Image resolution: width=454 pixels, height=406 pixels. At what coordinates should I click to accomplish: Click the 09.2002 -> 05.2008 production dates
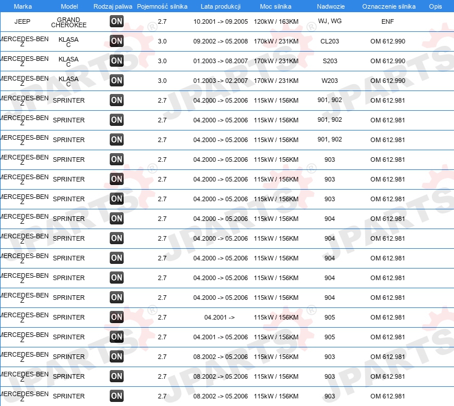221,41
